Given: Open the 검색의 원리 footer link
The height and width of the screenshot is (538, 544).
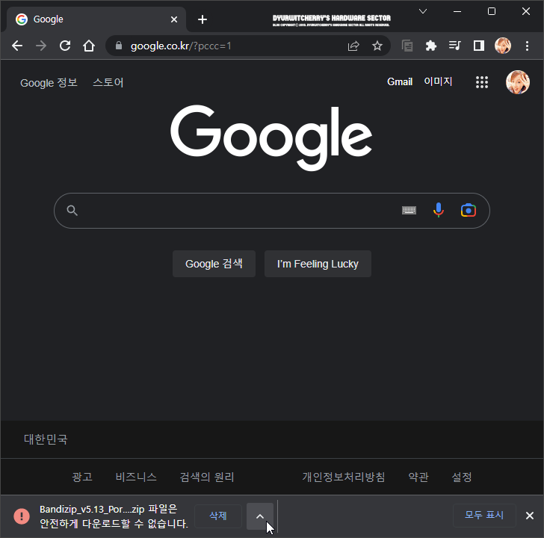Looking at the screenshot, I should click(207, 477).
